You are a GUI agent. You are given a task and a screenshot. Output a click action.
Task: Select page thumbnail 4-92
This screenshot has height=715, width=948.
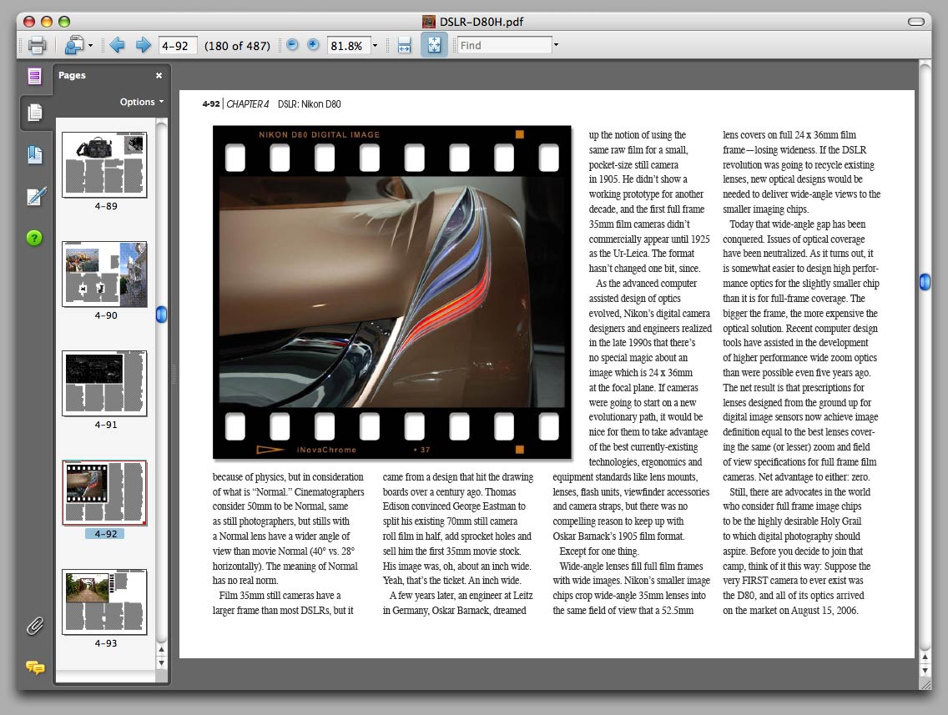[104, 492]
